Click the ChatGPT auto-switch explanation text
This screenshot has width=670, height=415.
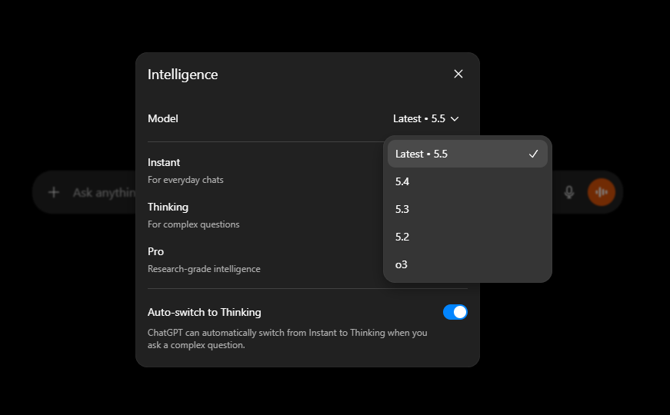287,339
